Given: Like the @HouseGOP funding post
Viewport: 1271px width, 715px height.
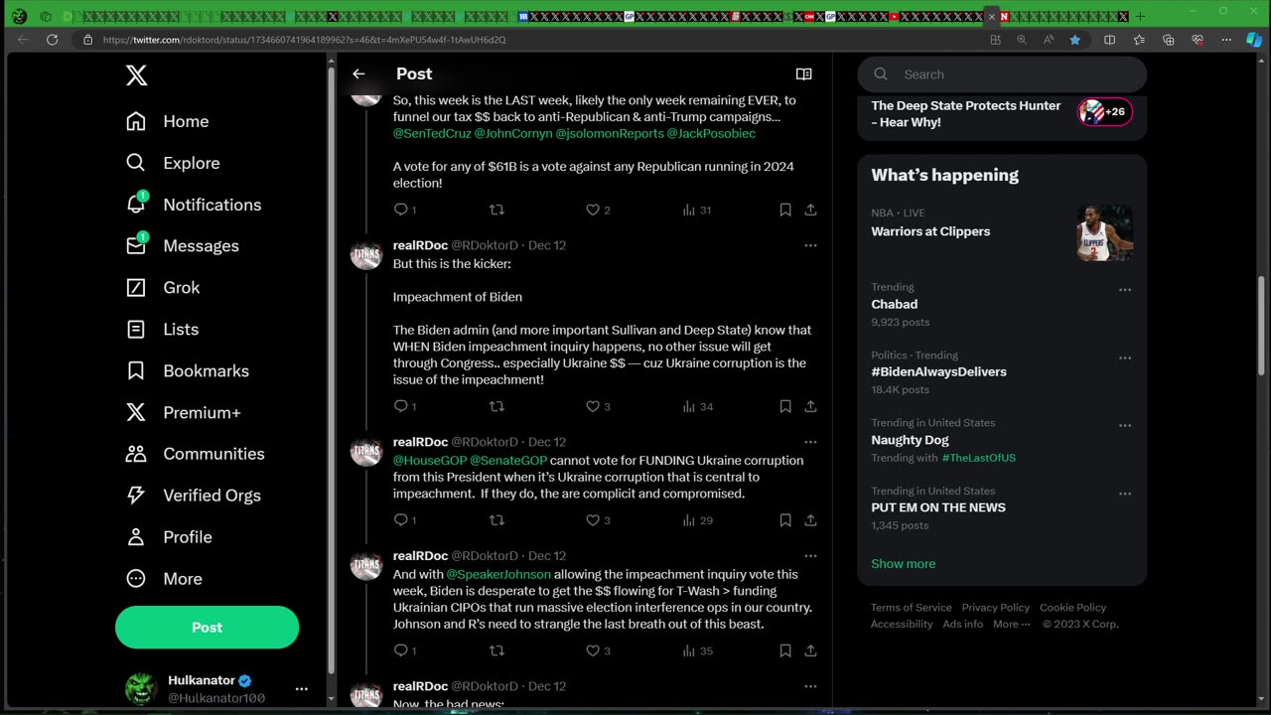Looking at the screenshot, I should tap(593, 520).
